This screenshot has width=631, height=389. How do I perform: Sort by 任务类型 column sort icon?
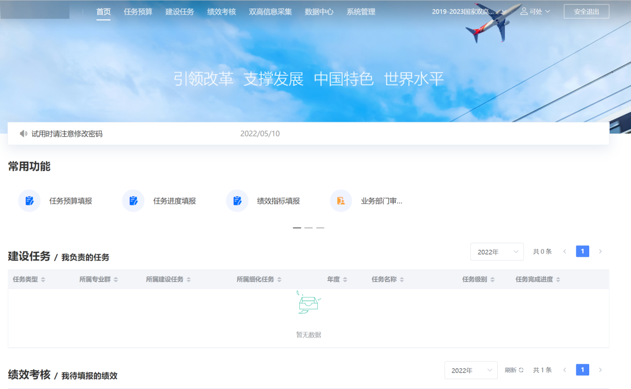point(43,280)
